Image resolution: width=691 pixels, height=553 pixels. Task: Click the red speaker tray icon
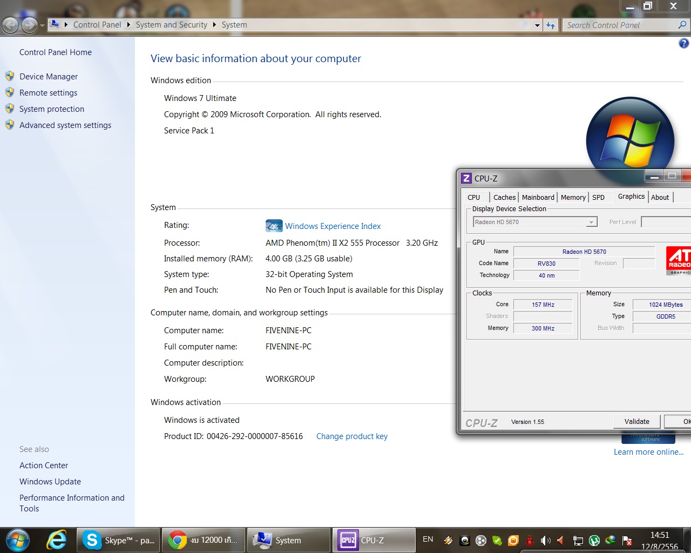(561, 540)
